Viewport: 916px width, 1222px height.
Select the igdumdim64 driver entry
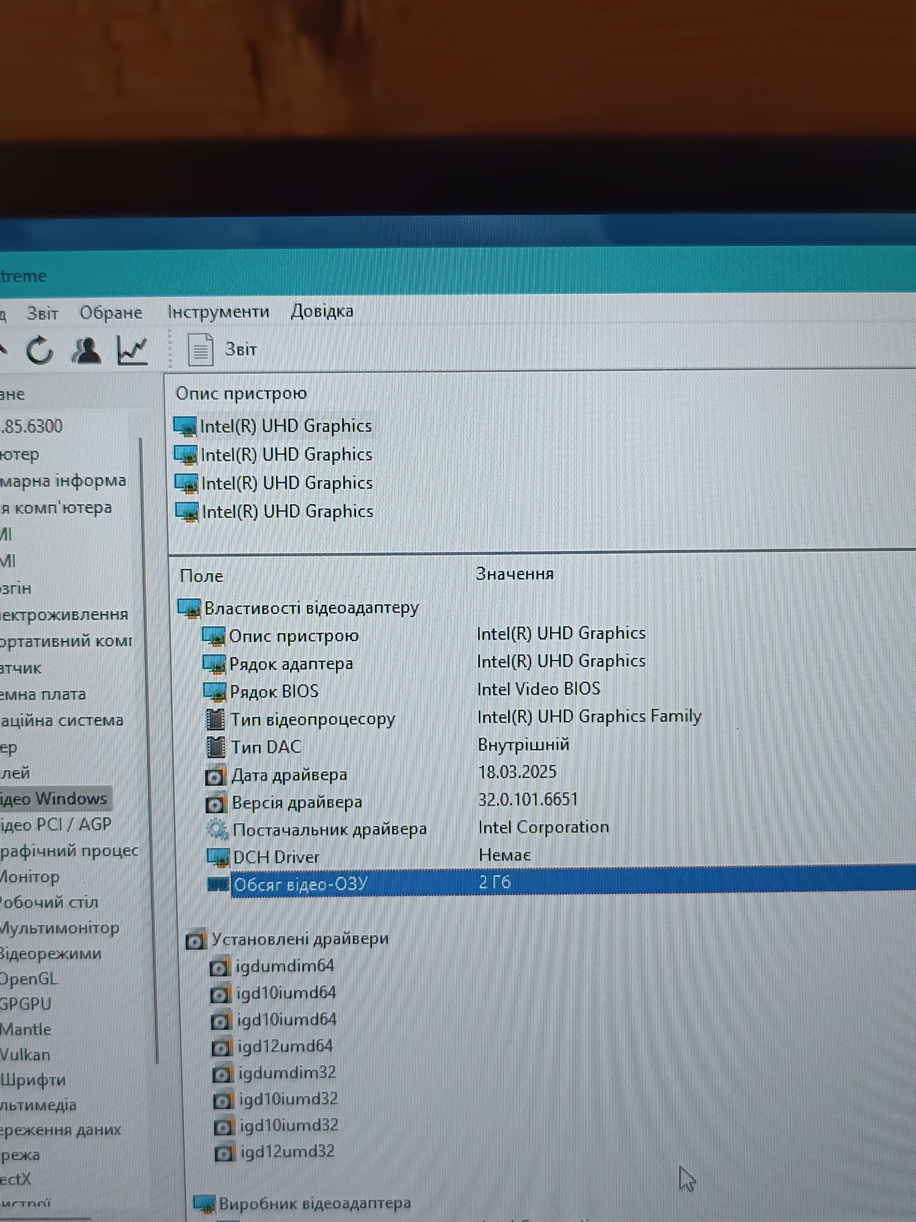click(x=285, y=966)
